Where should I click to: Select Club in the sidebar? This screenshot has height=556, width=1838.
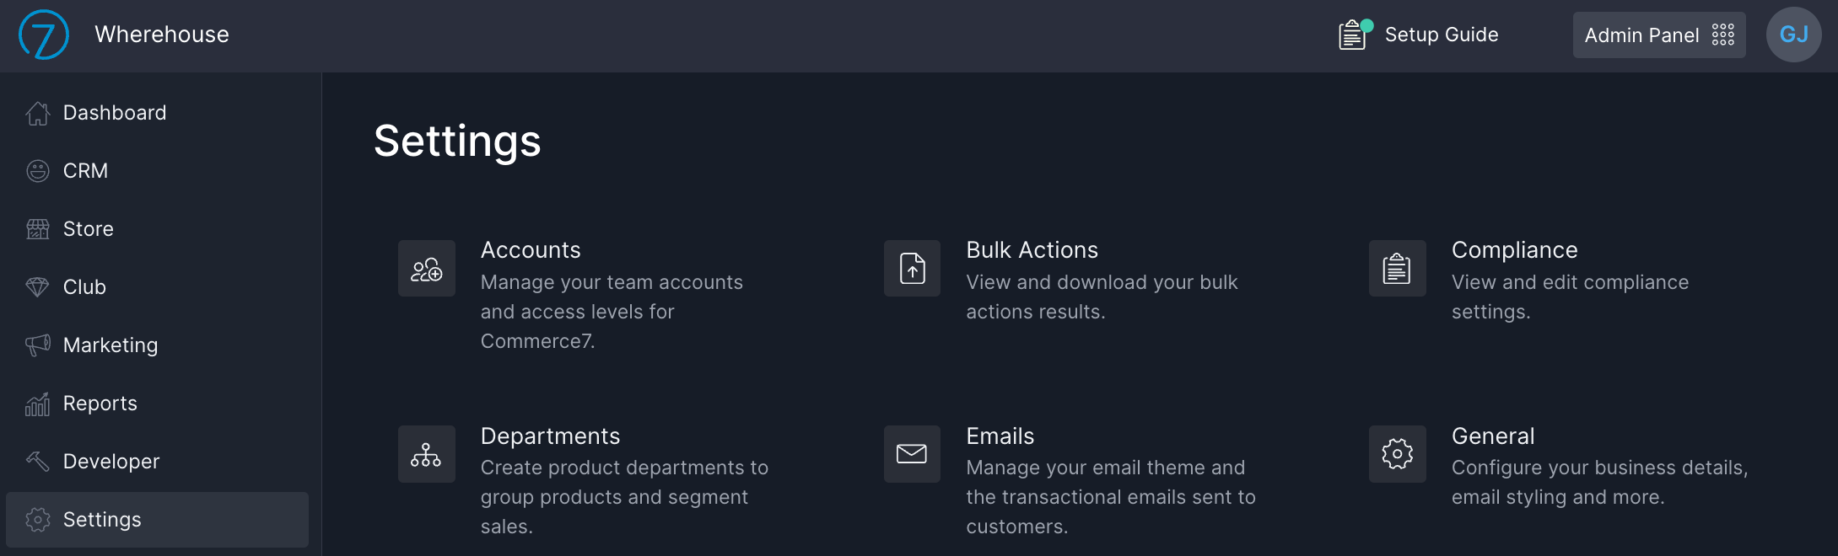[84, 287]
